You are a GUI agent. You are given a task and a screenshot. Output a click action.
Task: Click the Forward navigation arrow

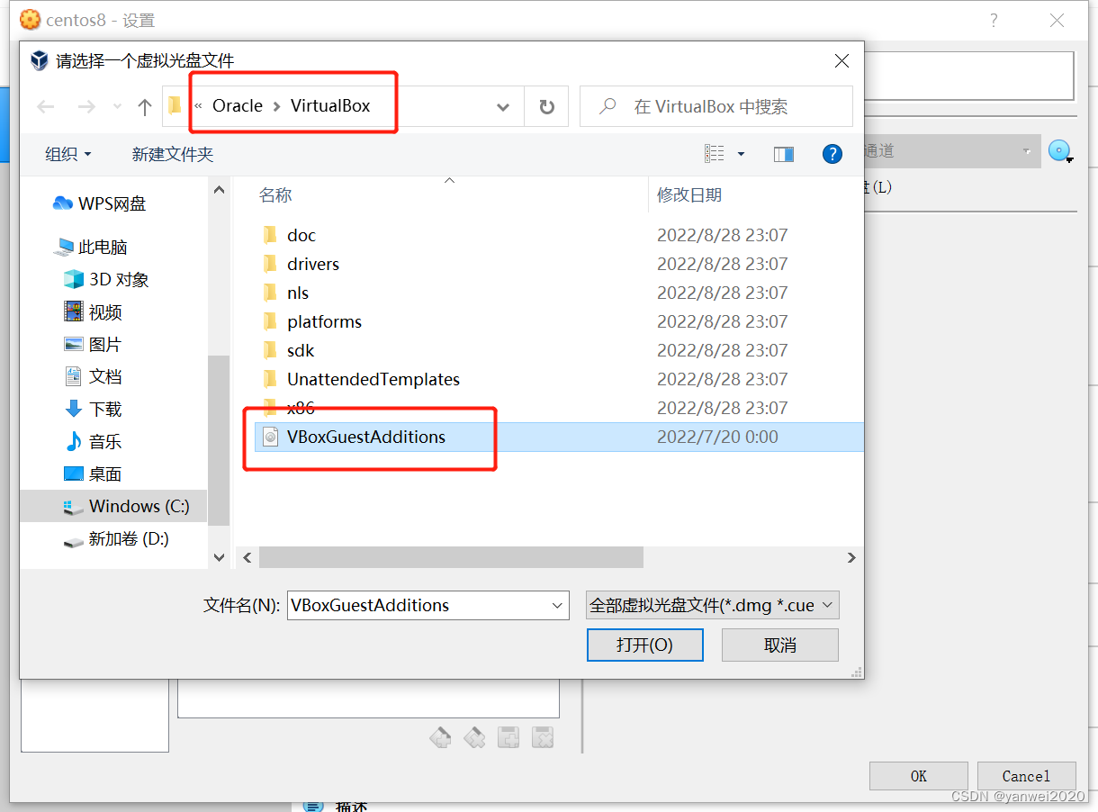86,106
